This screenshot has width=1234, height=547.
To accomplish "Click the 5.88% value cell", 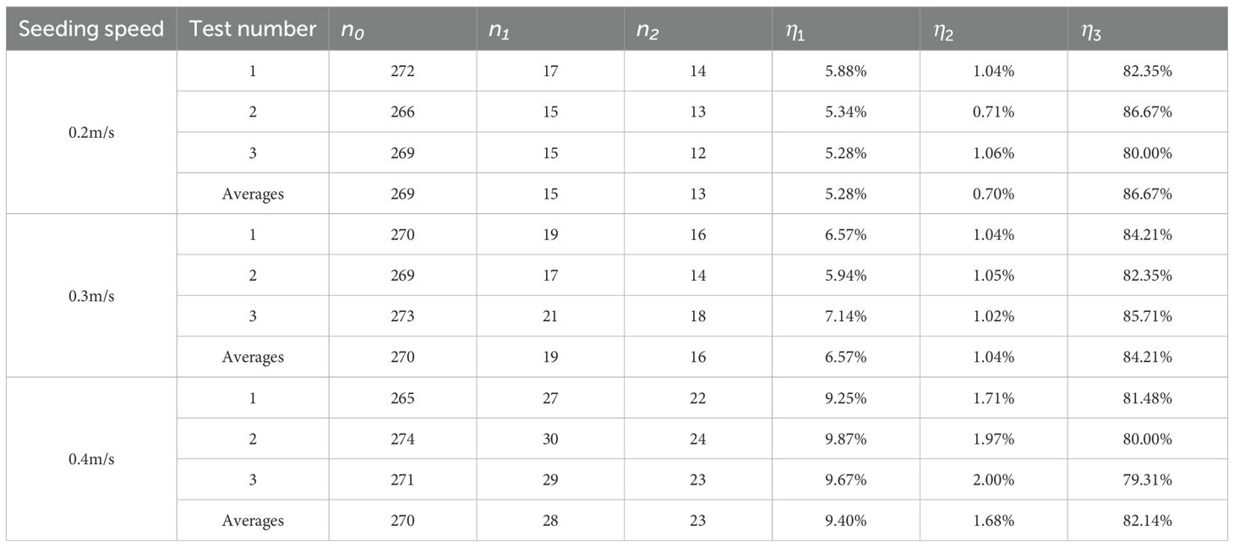I will pos(846,72).
